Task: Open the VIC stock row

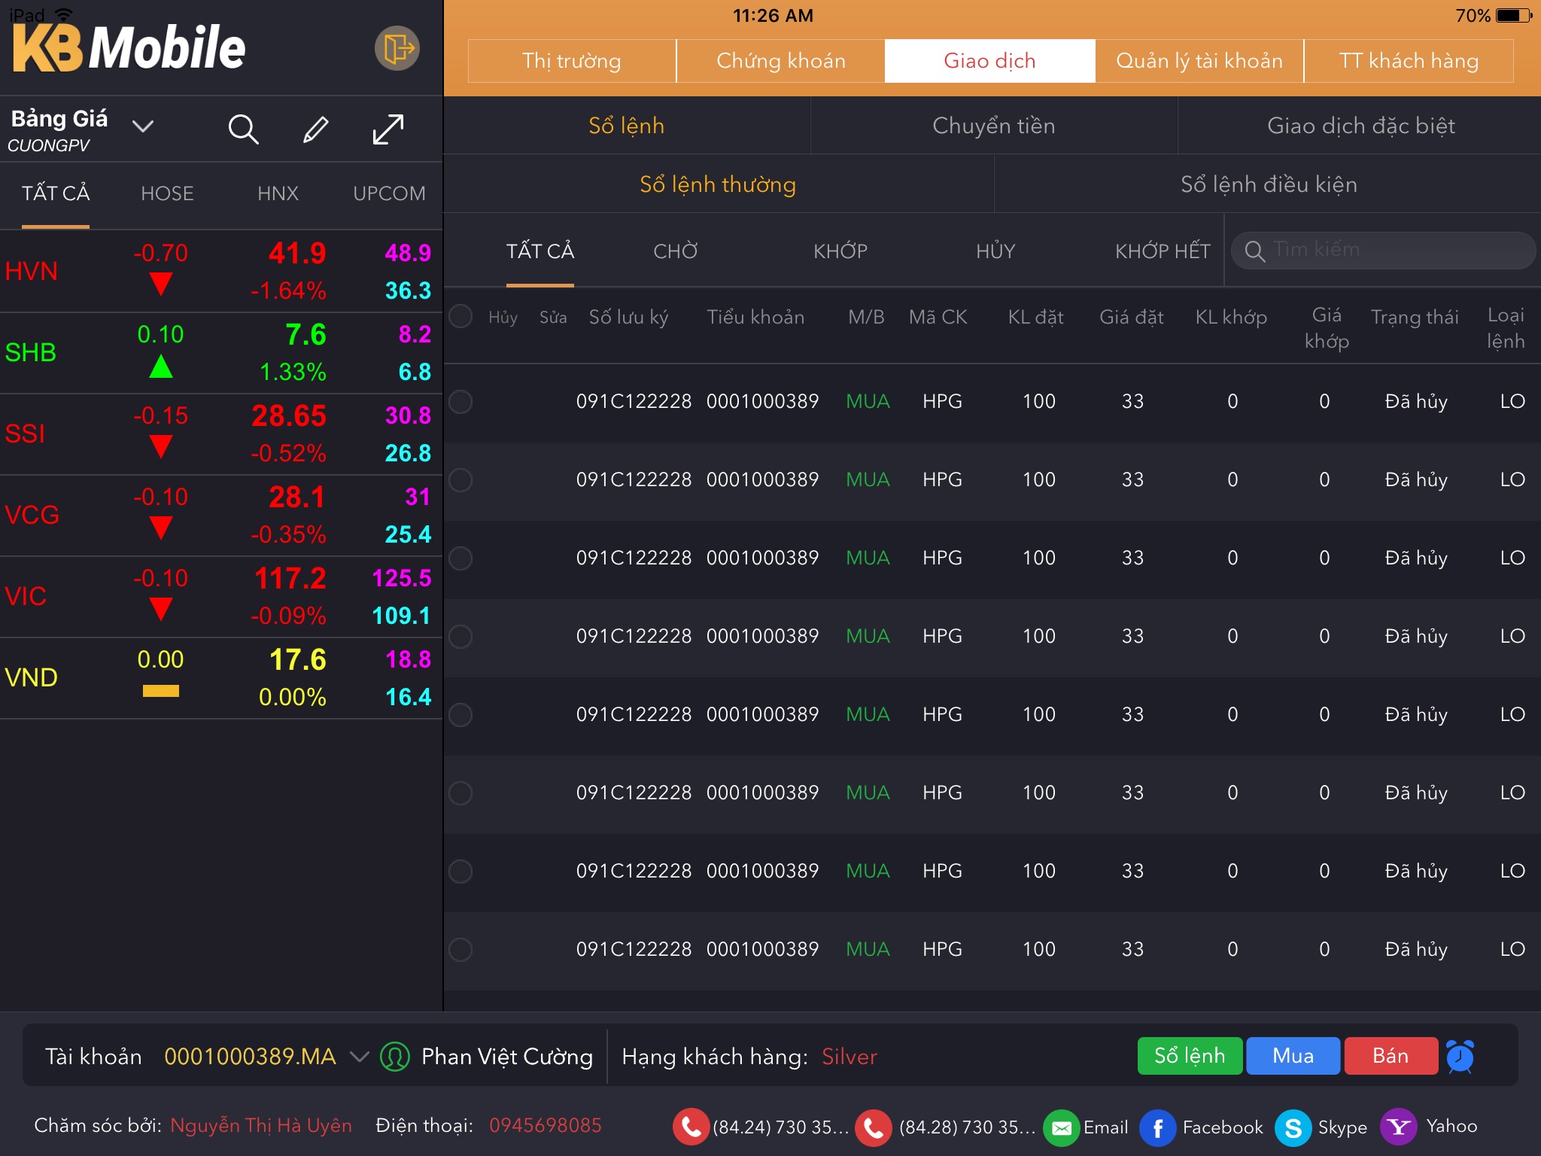Action: coord(221,598)
